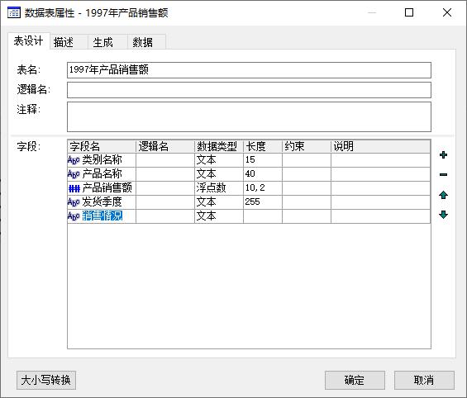Click the text type icon beside 发货季度
Viewport: 467px width, 398px height.
point(74,202)
